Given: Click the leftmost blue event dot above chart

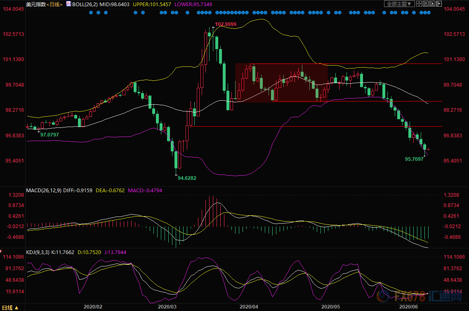Looking at the screenshot, I should [x=91, y=12].
